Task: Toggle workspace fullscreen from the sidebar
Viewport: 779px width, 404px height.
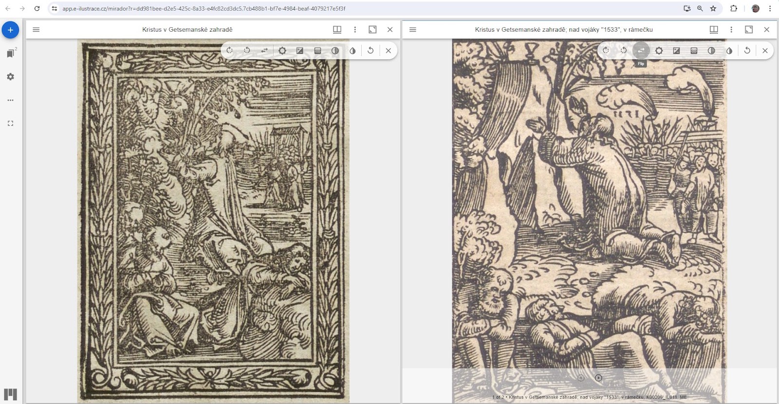Action: tap(10, 124)
